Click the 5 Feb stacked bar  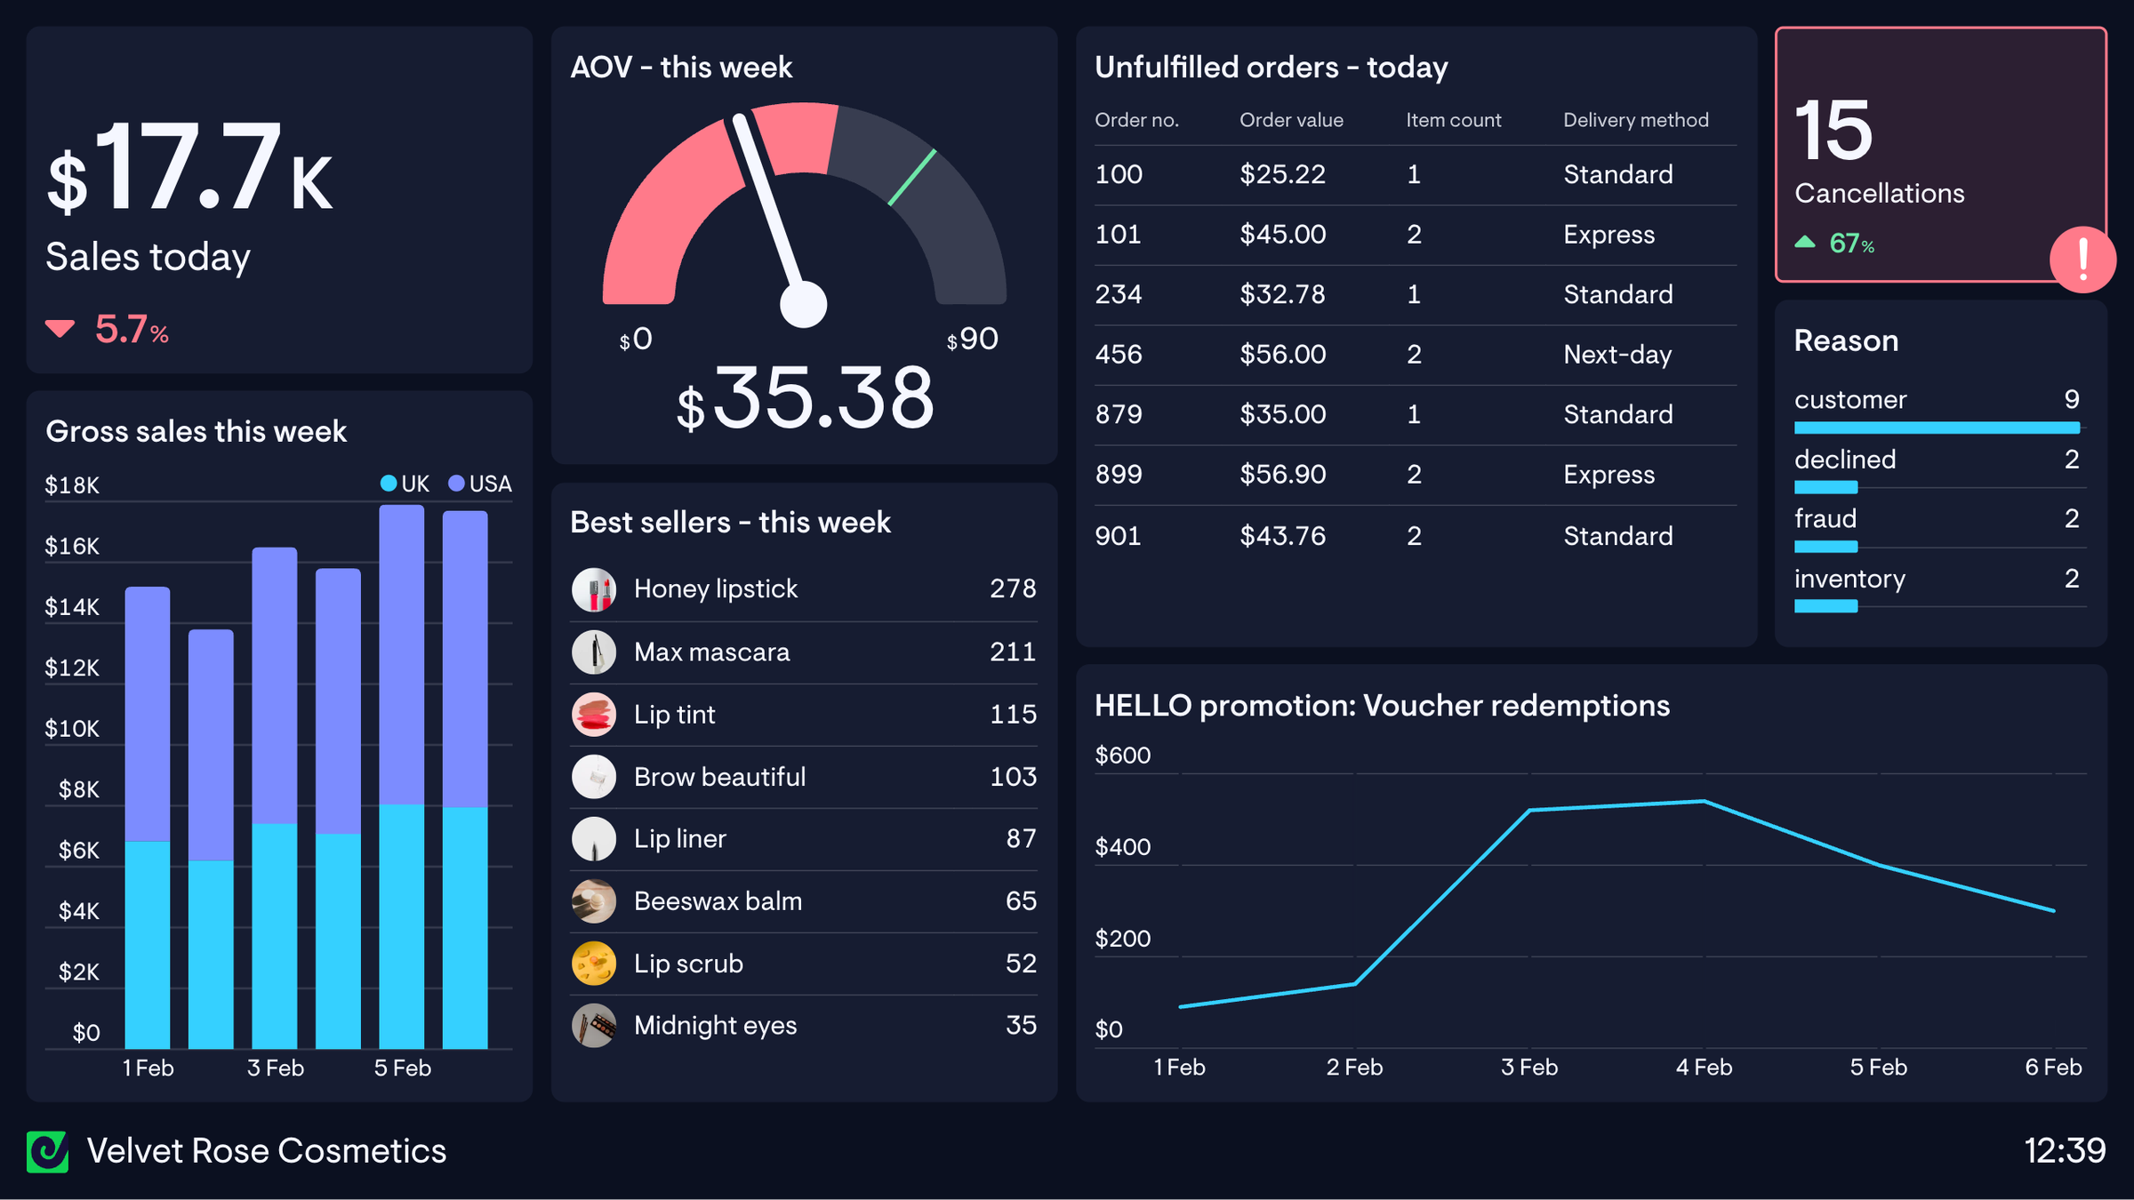click(x=402, y=777)
